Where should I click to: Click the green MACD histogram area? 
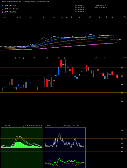pos(21,145)
